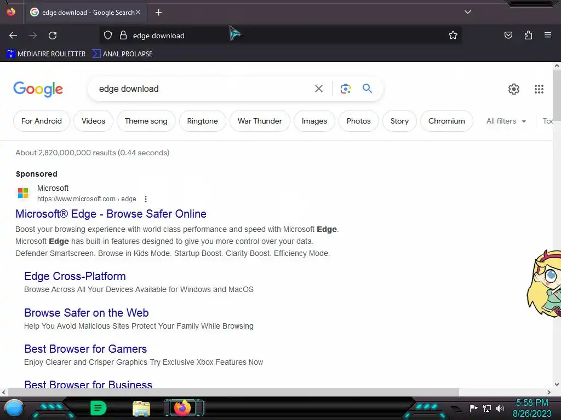Image resolution: width=561 pixels, height=420 pixels.
Task: Select the War Thunder filter chip
Action: 260,121
